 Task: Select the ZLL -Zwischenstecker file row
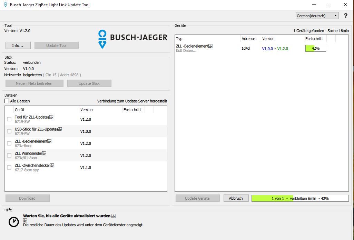[x=86, y=167]
